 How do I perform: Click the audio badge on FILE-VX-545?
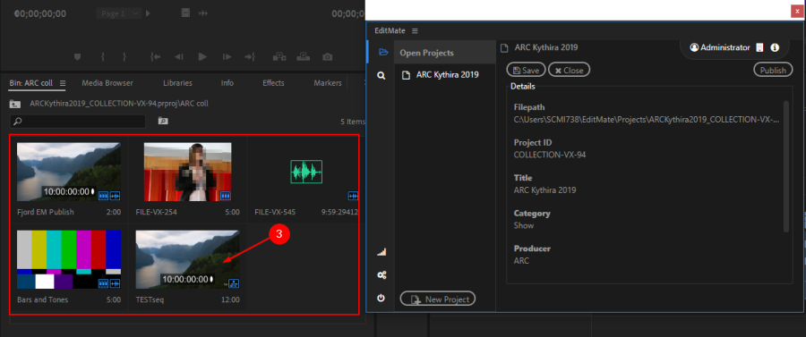tap(353, 196)
